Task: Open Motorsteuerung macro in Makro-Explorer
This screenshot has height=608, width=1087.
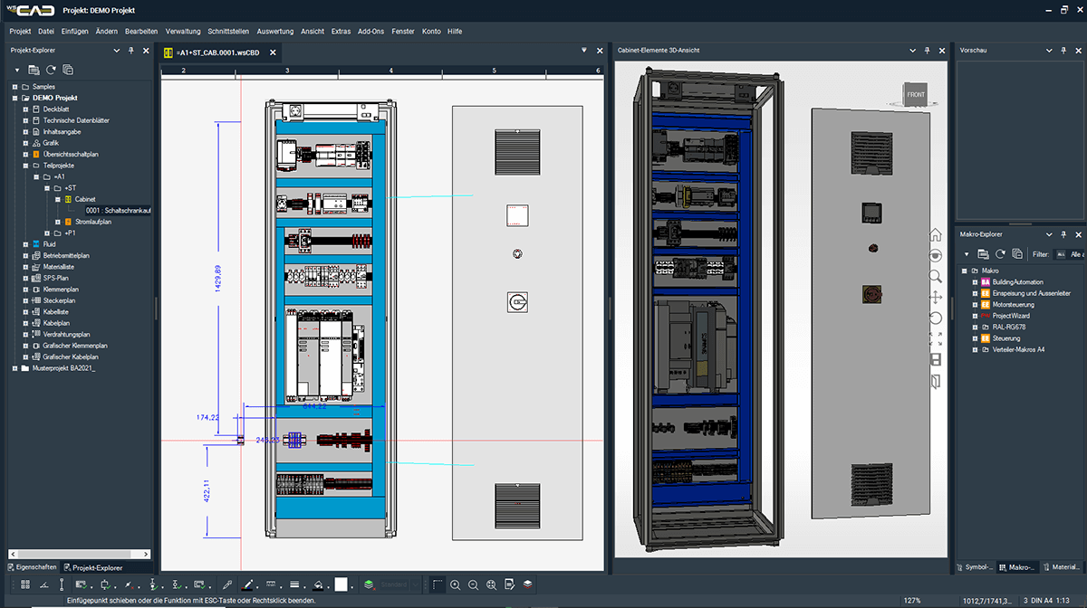Action: 1013,305
